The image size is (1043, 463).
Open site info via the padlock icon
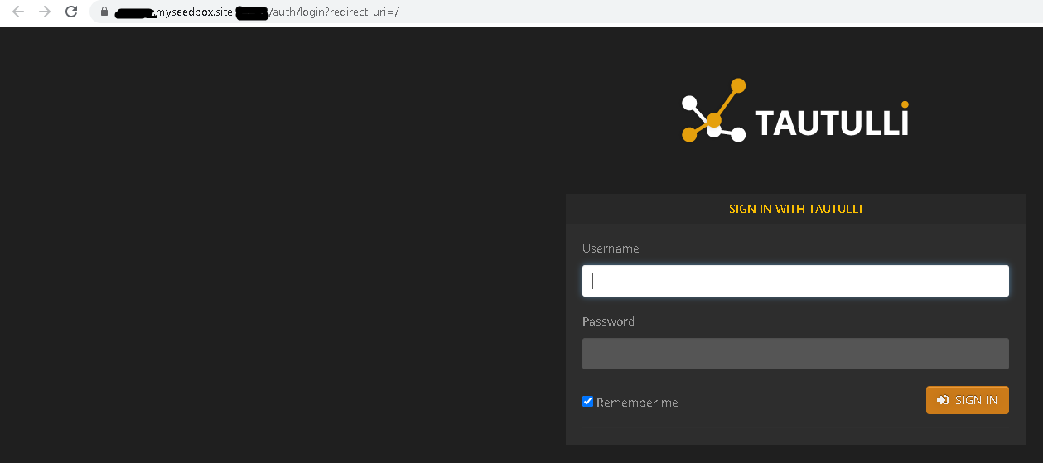click(104, 12)
